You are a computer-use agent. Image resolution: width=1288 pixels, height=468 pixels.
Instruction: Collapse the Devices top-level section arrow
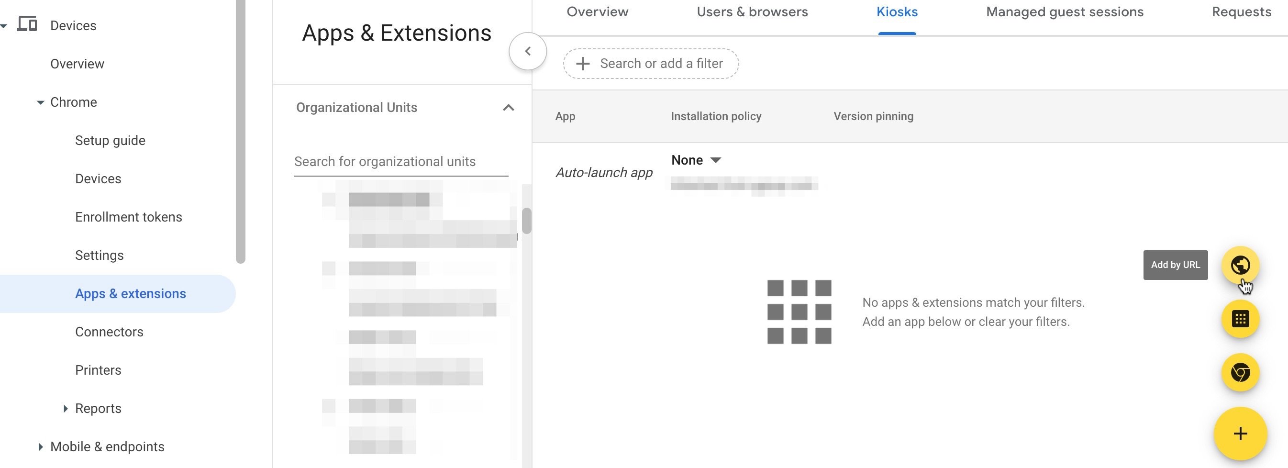tap(3, 26)
